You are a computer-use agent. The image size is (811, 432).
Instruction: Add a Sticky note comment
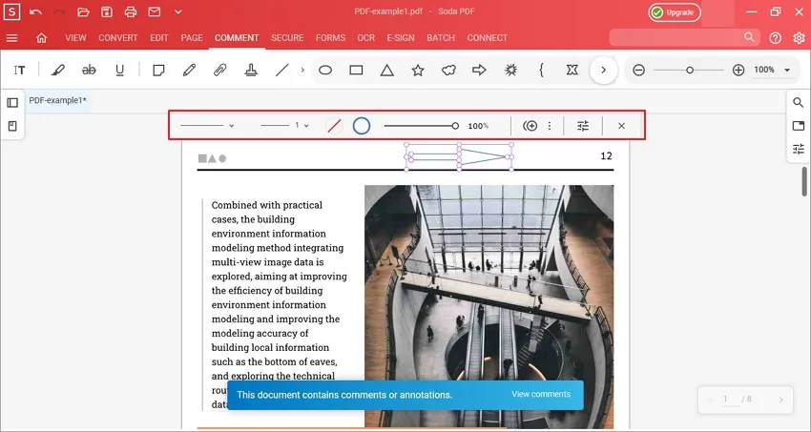[x=158, y=70]
